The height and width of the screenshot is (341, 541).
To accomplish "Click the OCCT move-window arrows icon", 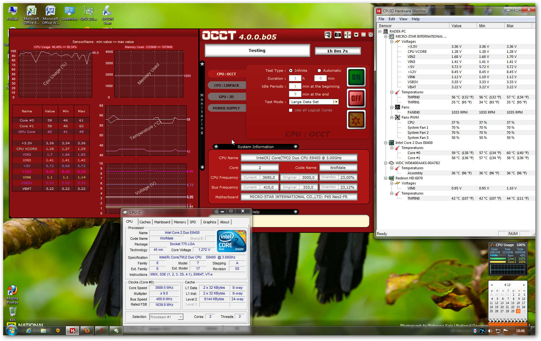I will (x=347, y=35).
